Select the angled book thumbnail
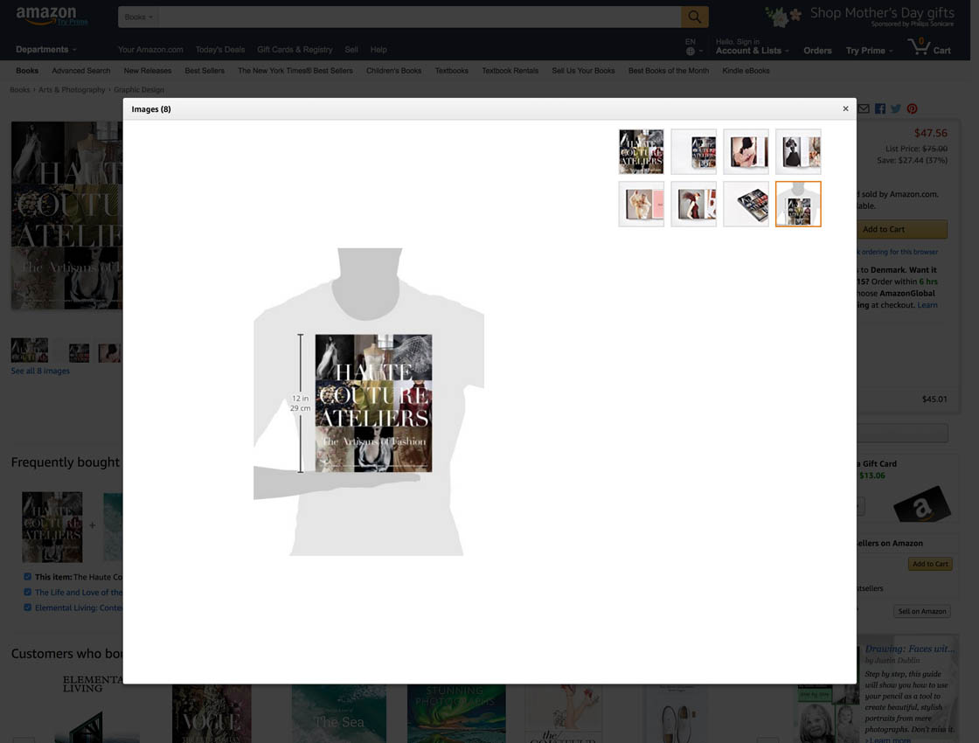 [746, 204]
